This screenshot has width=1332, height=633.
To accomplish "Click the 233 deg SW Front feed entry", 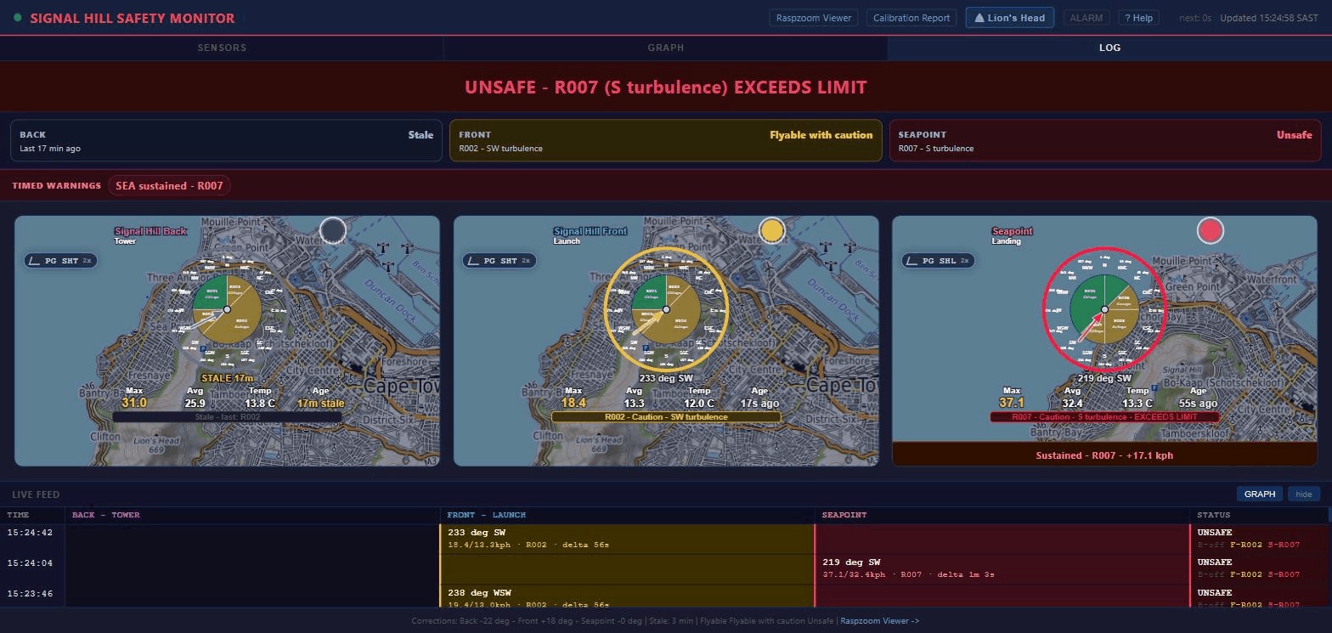I will [x=627, y=539].
